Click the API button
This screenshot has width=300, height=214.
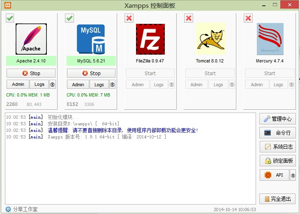[x=275, y=175]
